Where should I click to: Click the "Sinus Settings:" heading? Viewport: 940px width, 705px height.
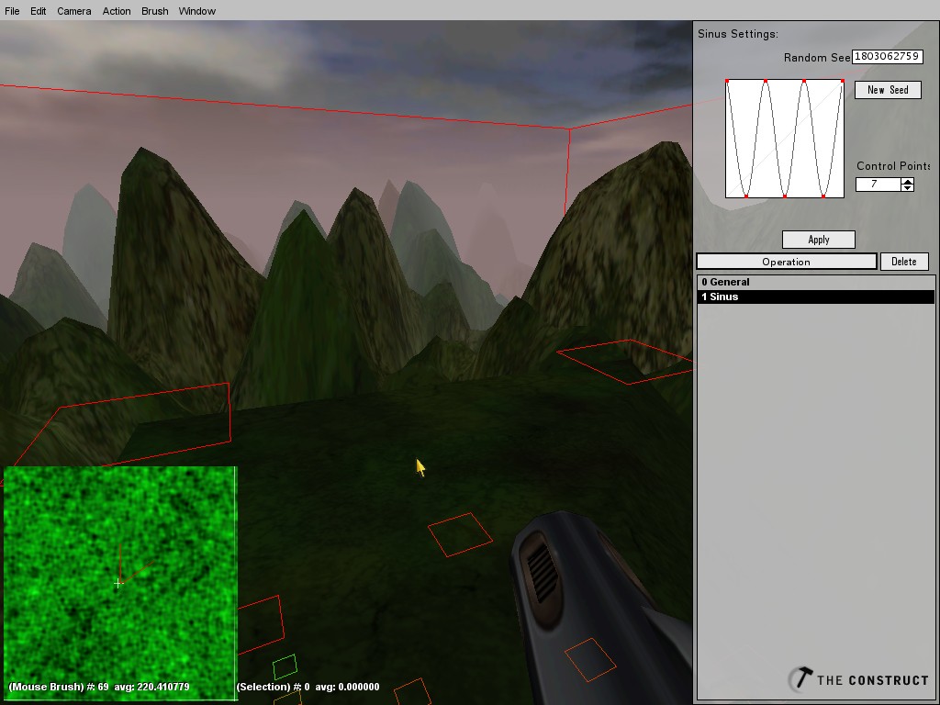[738, 34]
